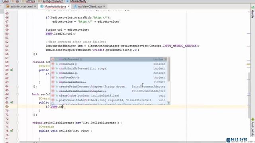Collapse the code block at line 73
The image size is (255, 143).
point(18,123)
